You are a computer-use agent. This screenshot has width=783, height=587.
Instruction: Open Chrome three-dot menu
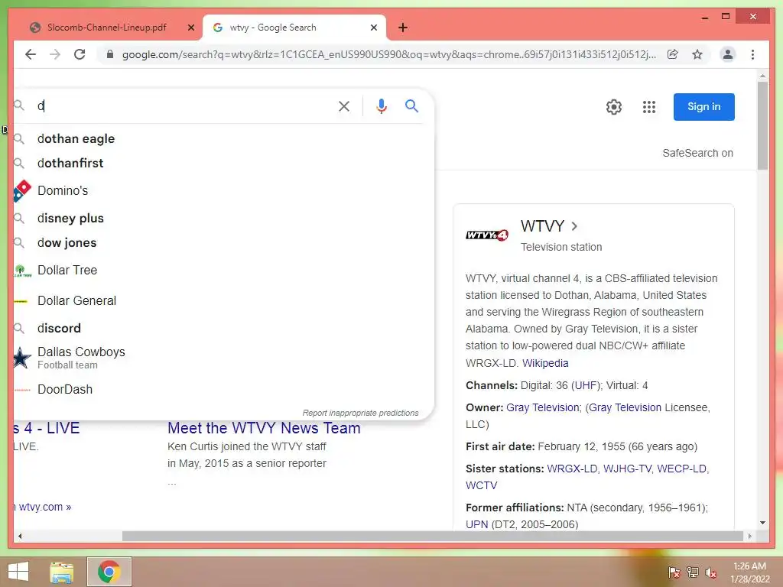752,54
